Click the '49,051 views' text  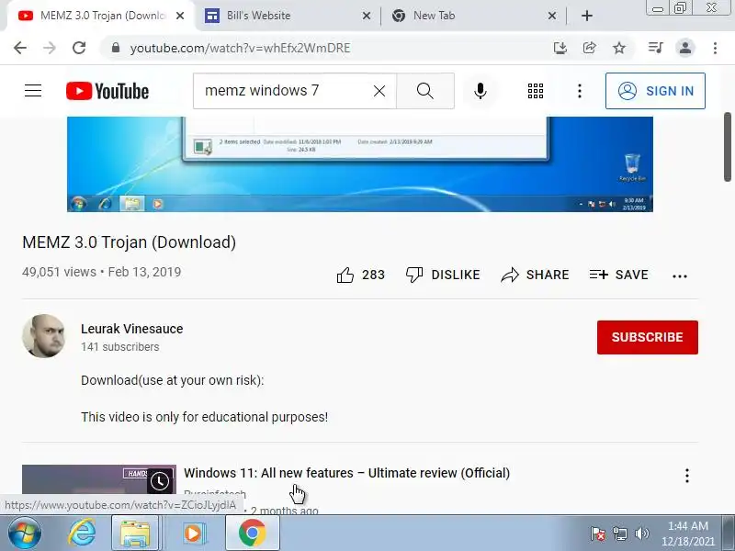pyautogui.click(x=59, y=272)
